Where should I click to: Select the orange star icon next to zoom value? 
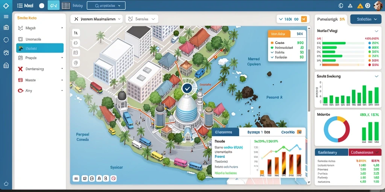tap(304, 19)
